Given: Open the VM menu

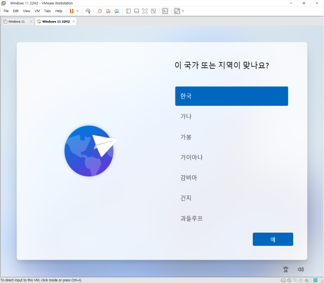Looking at the screenshot, I should coord(37,11).
